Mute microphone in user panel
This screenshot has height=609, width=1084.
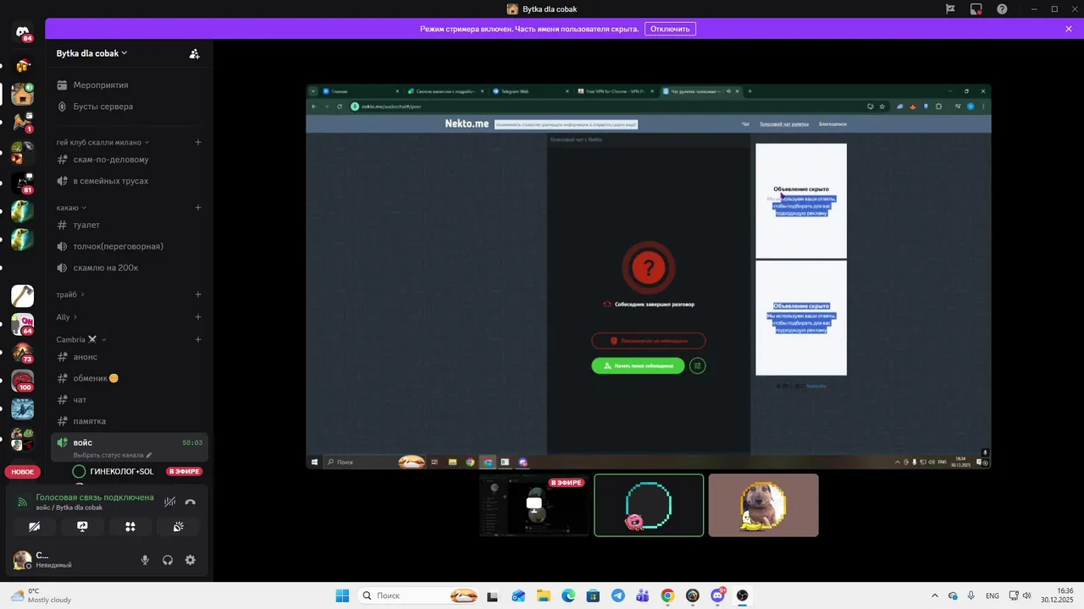click(x=145, y=560)
